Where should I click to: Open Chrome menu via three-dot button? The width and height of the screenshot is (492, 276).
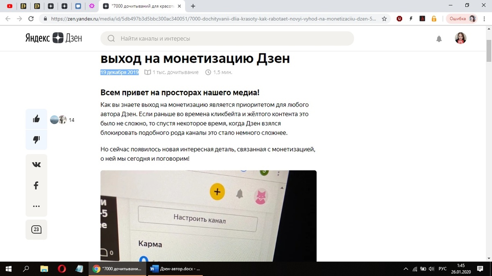point(484,18)
